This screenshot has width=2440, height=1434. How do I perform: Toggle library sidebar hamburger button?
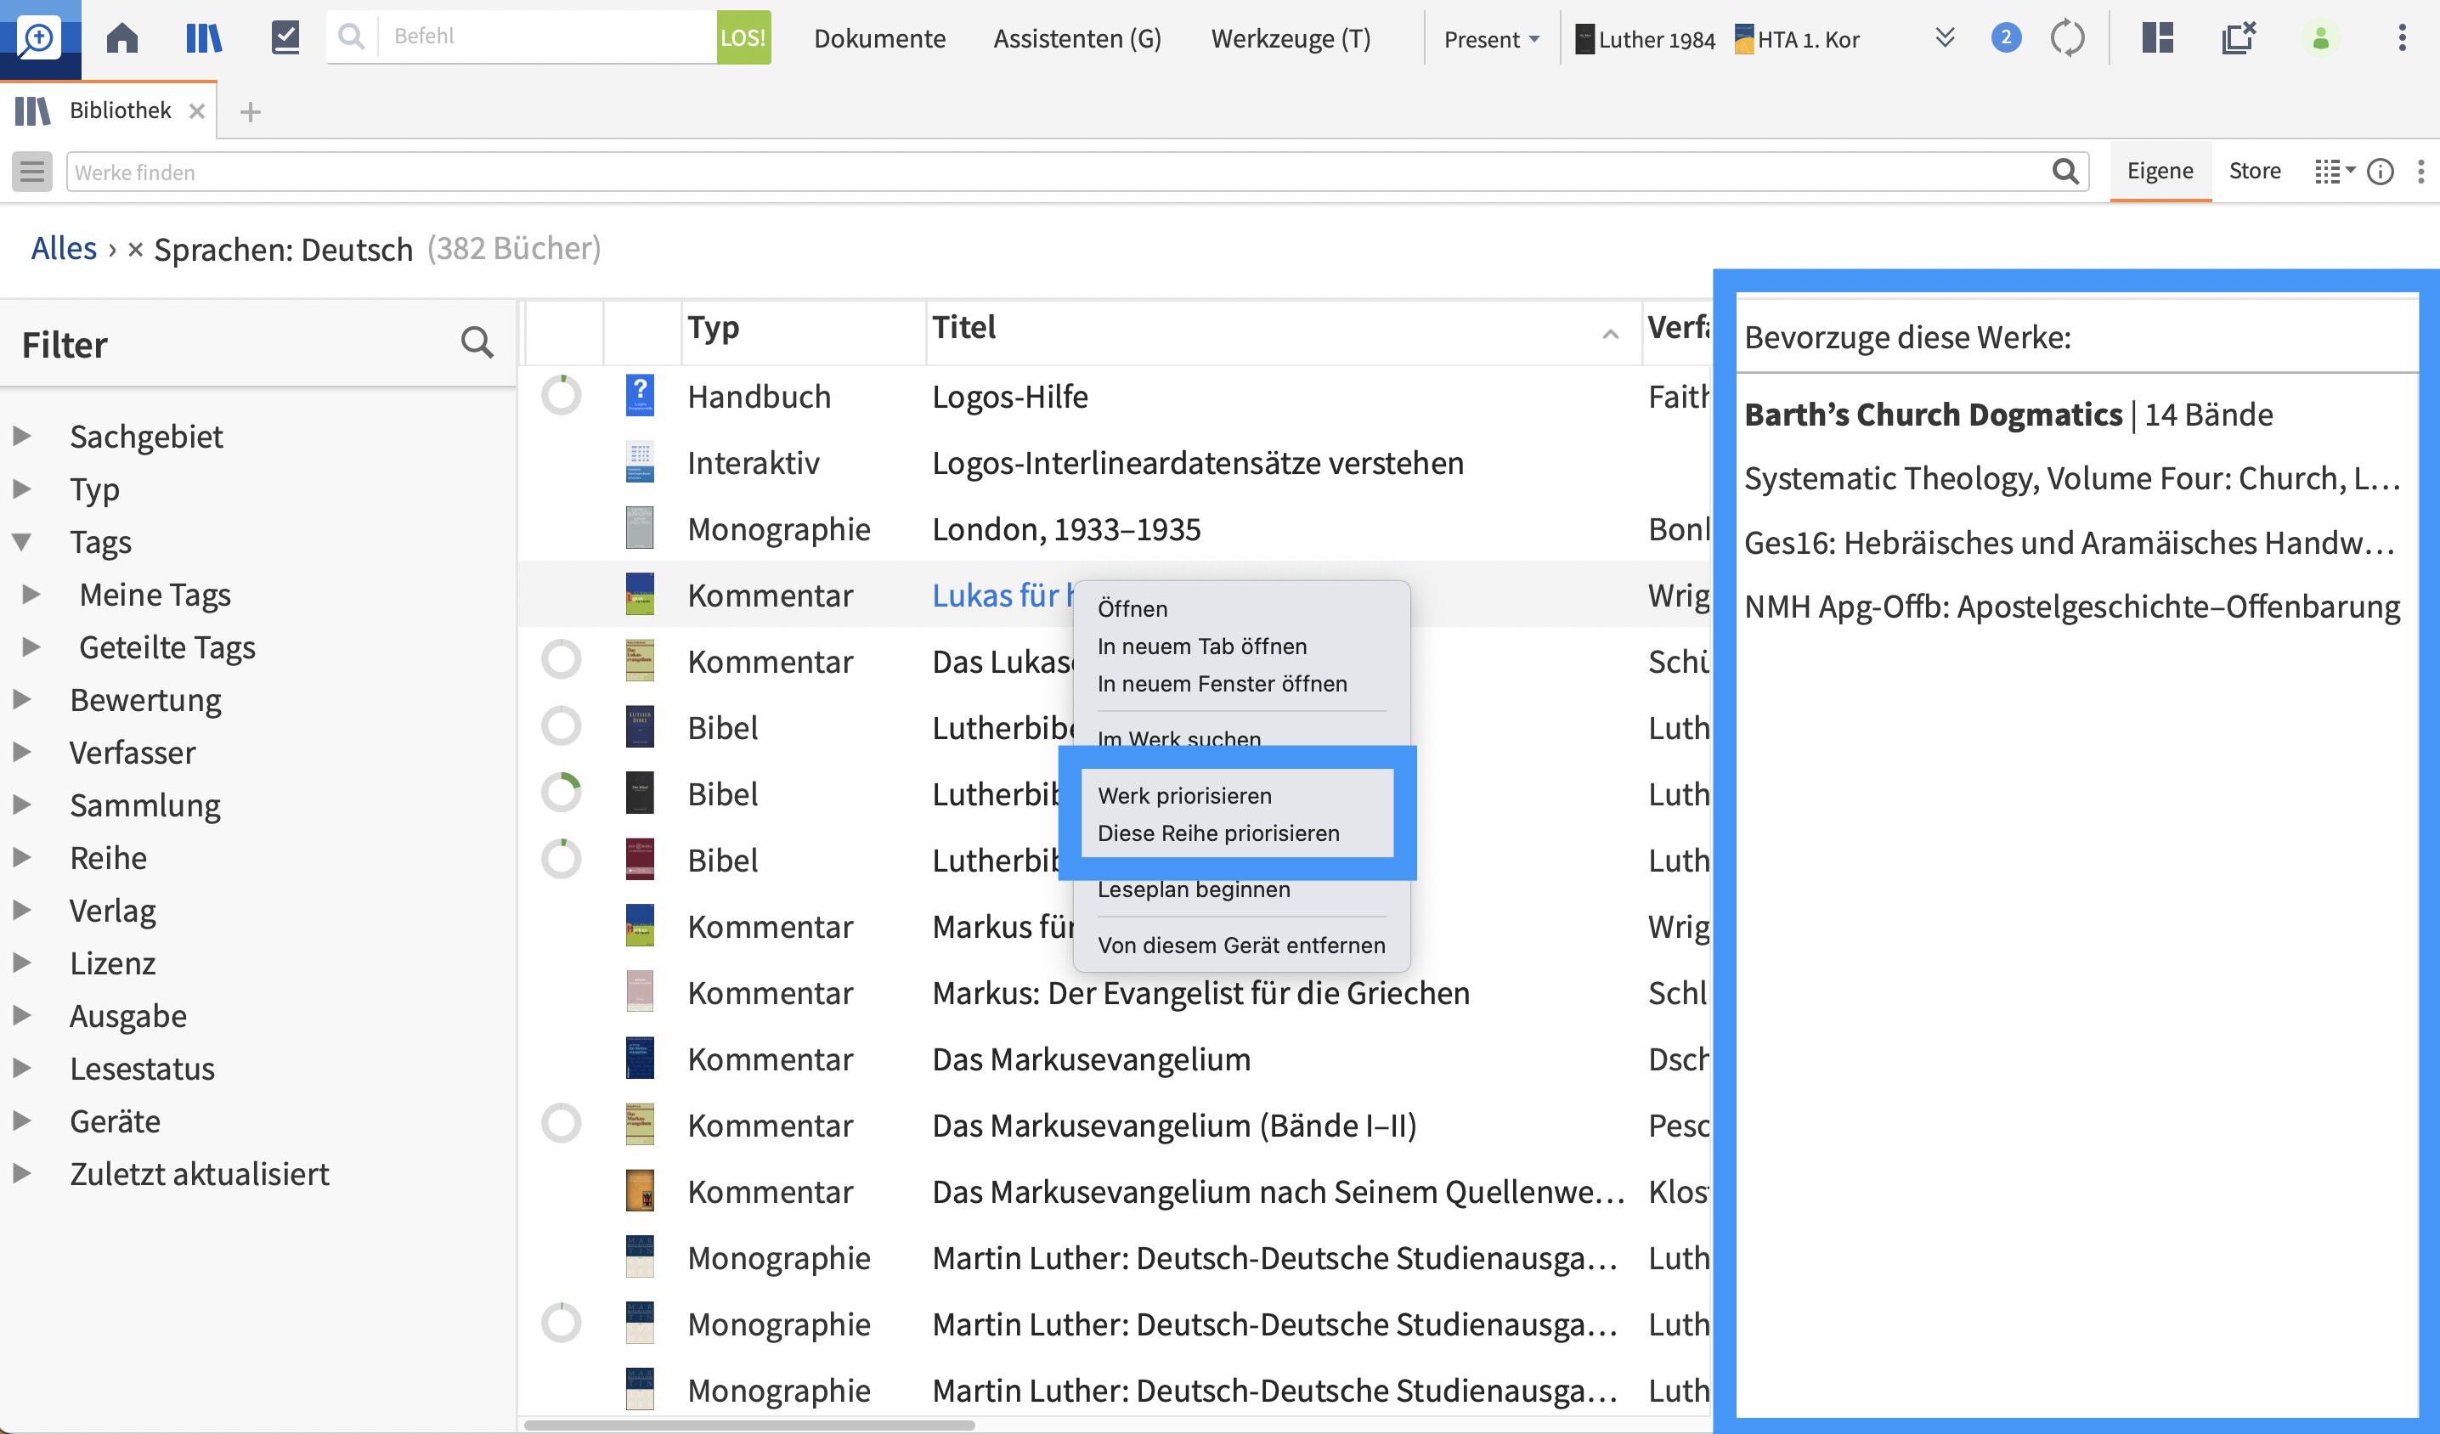click(32, 172)
